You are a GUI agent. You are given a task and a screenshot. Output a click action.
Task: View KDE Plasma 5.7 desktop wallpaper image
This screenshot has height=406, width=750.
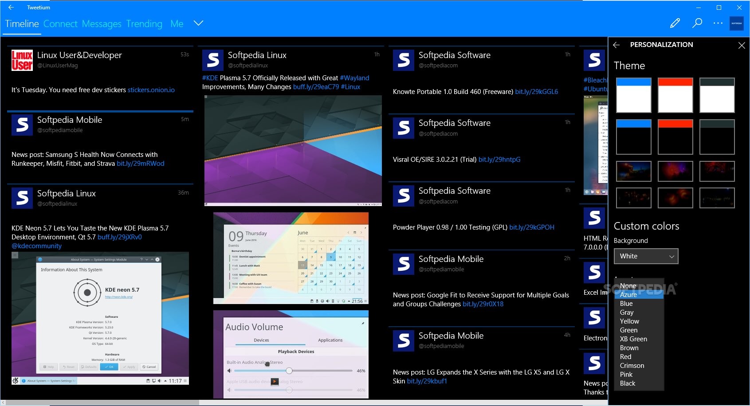coord(293,151)
